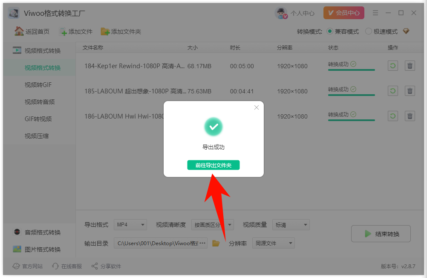Image resolution: width=427 pixels, height=278 pixels.
Task: Switch to GIF转视频 in sidebar
Action: tap(38, 119)
